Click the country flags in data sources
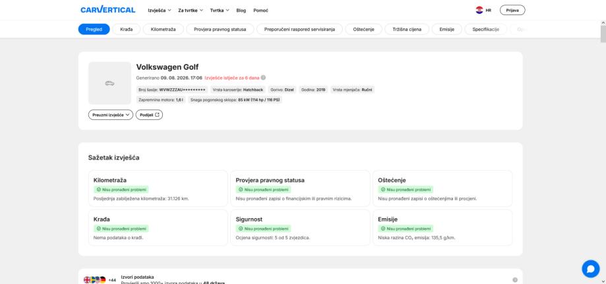606x284 pixels. [x=95, y=280]
